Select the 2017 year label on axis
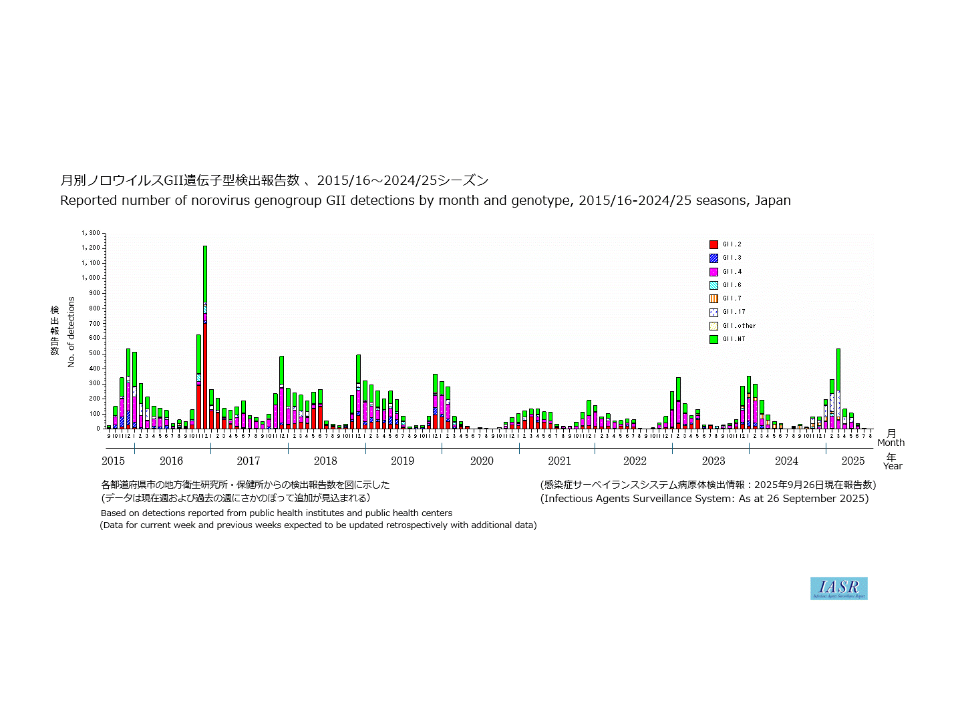 pos(248,461)
